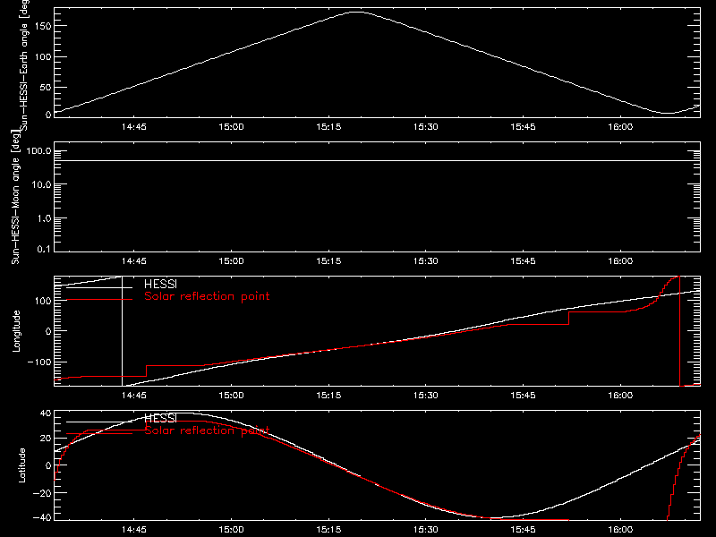Viewport: 716px width, 537px height.
Task: Click the Sun-HESSI-Moon angle [deg] axis title
Action: [x=15, y=197]
